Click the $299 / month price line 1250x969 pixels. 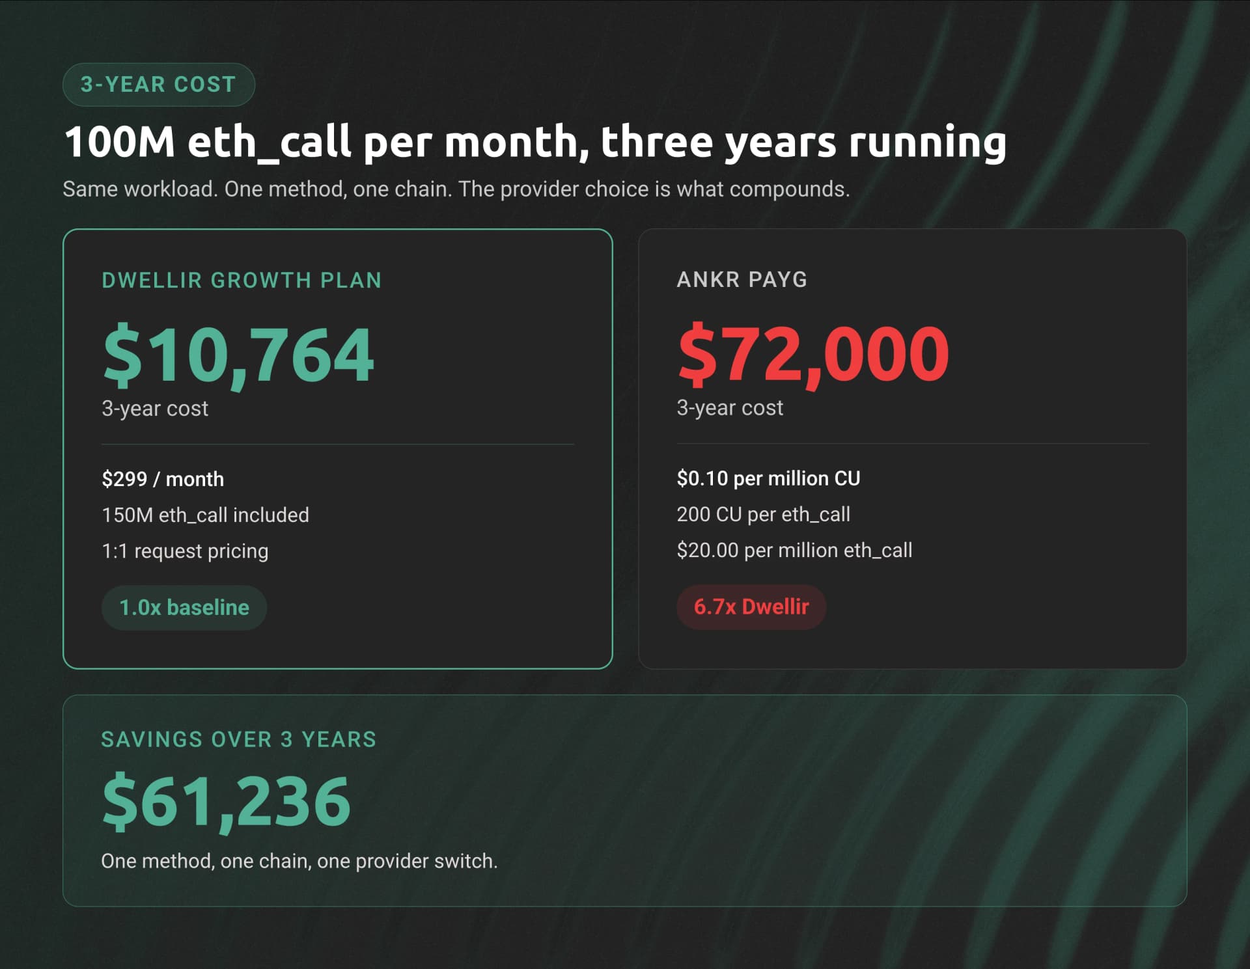point(163,479)
